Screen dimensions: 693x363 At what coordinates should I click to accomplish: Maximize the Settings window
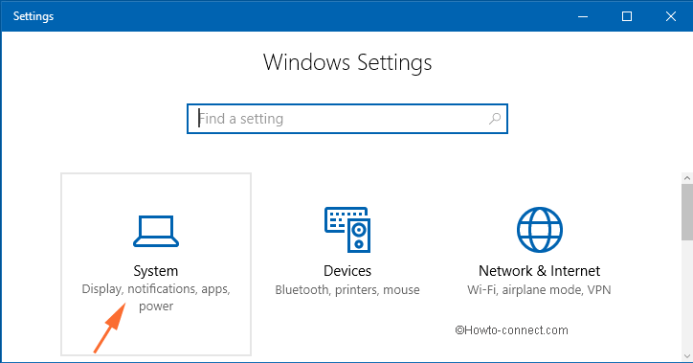627,16
